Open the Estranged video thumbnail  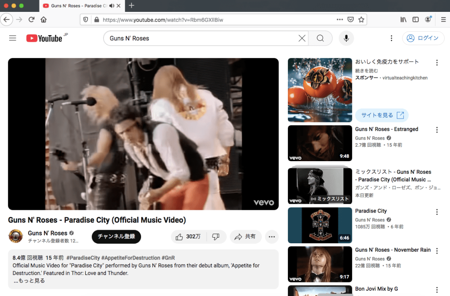click(320, 143)
